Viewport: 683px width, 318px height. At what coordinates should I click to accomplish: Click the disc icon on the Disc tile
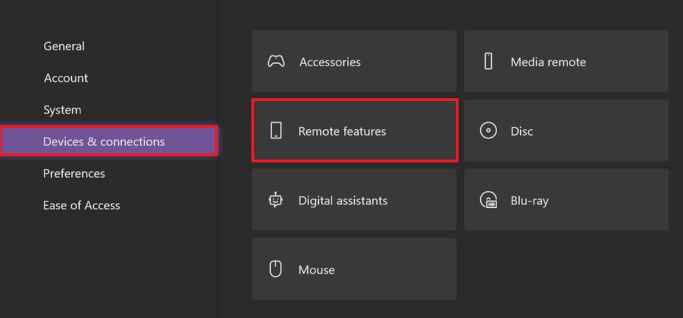[x=488, y=130]
